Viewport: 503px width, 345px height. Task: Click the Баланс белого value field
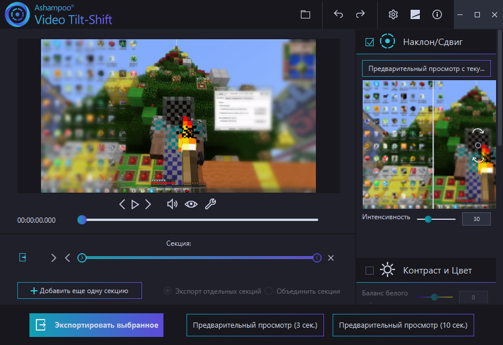point(473,297)
